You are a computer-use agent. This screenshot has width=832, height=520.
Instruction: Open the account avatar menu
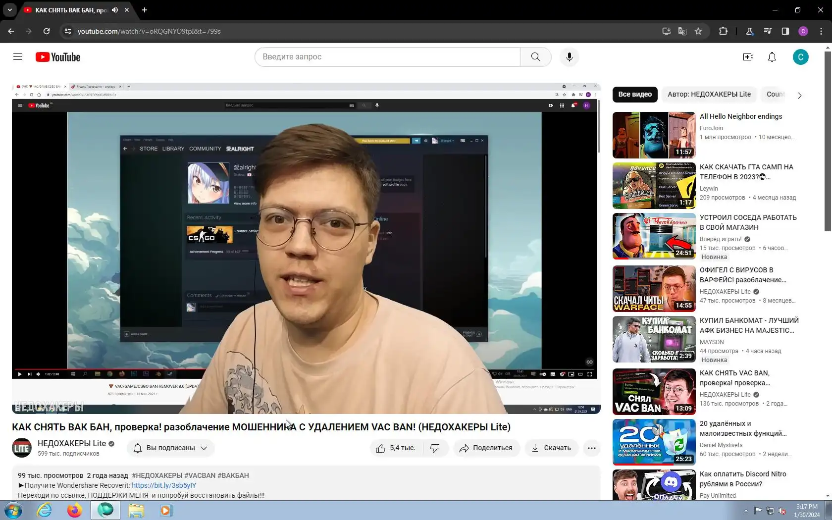pos(801,57)
